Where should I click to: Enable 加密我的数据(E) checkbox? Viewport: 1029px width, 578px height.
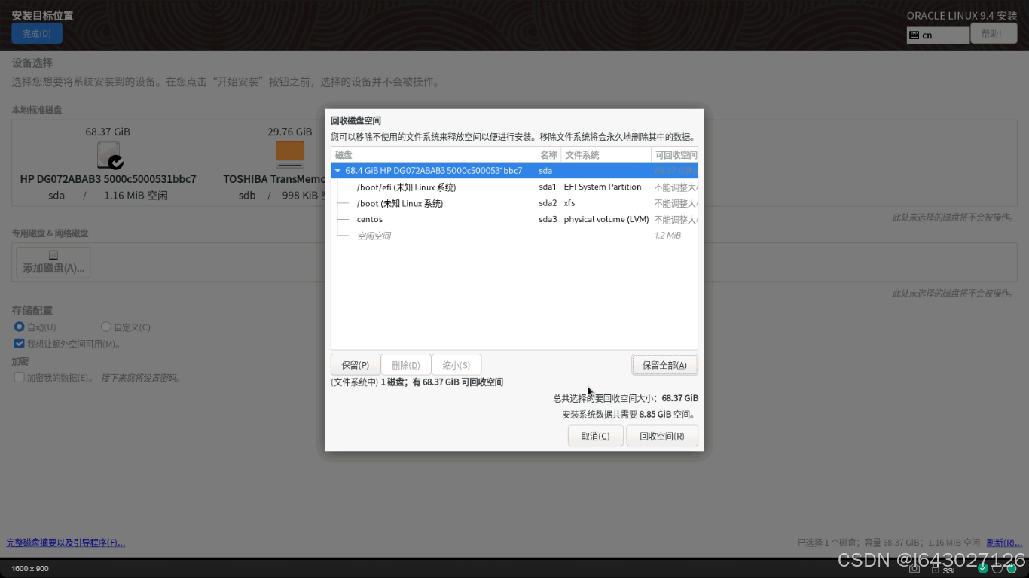[x=20, y=378]
